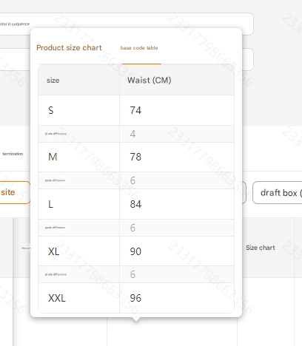Open the Product size chart tab
Viewport: 302px width, 346px height.
click(69, 47)
